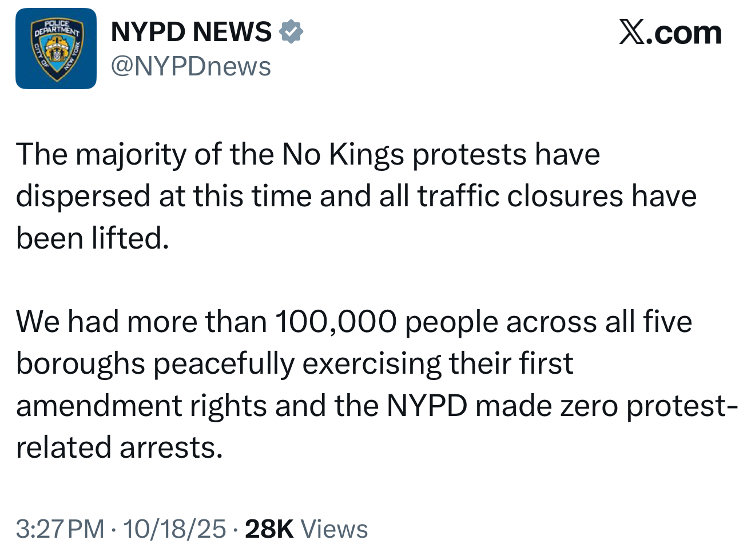Click the word "boroughs" in the post

80,364
